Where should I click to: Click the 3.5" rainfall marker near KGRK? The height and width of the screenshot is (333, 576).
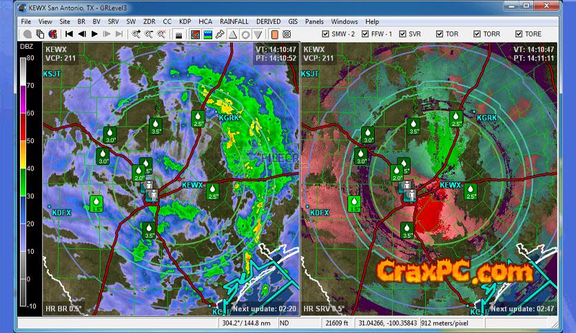point(156,126)
